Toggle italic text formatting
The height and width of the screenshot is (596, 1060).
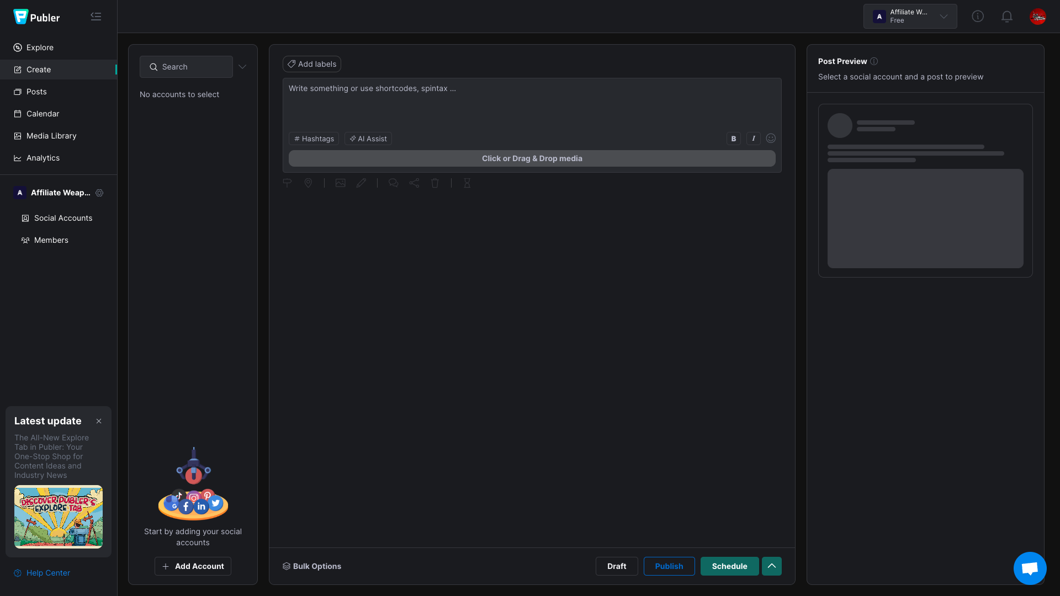(x=753, y=139)
